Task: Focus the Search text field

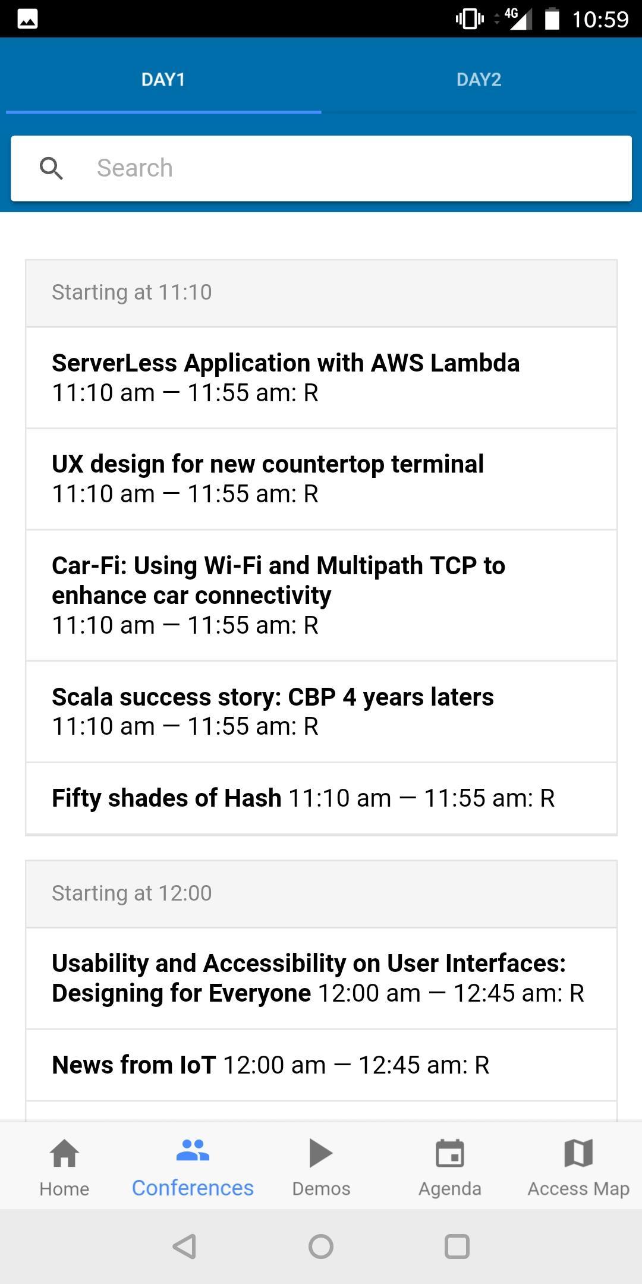Action: point(357,169)
